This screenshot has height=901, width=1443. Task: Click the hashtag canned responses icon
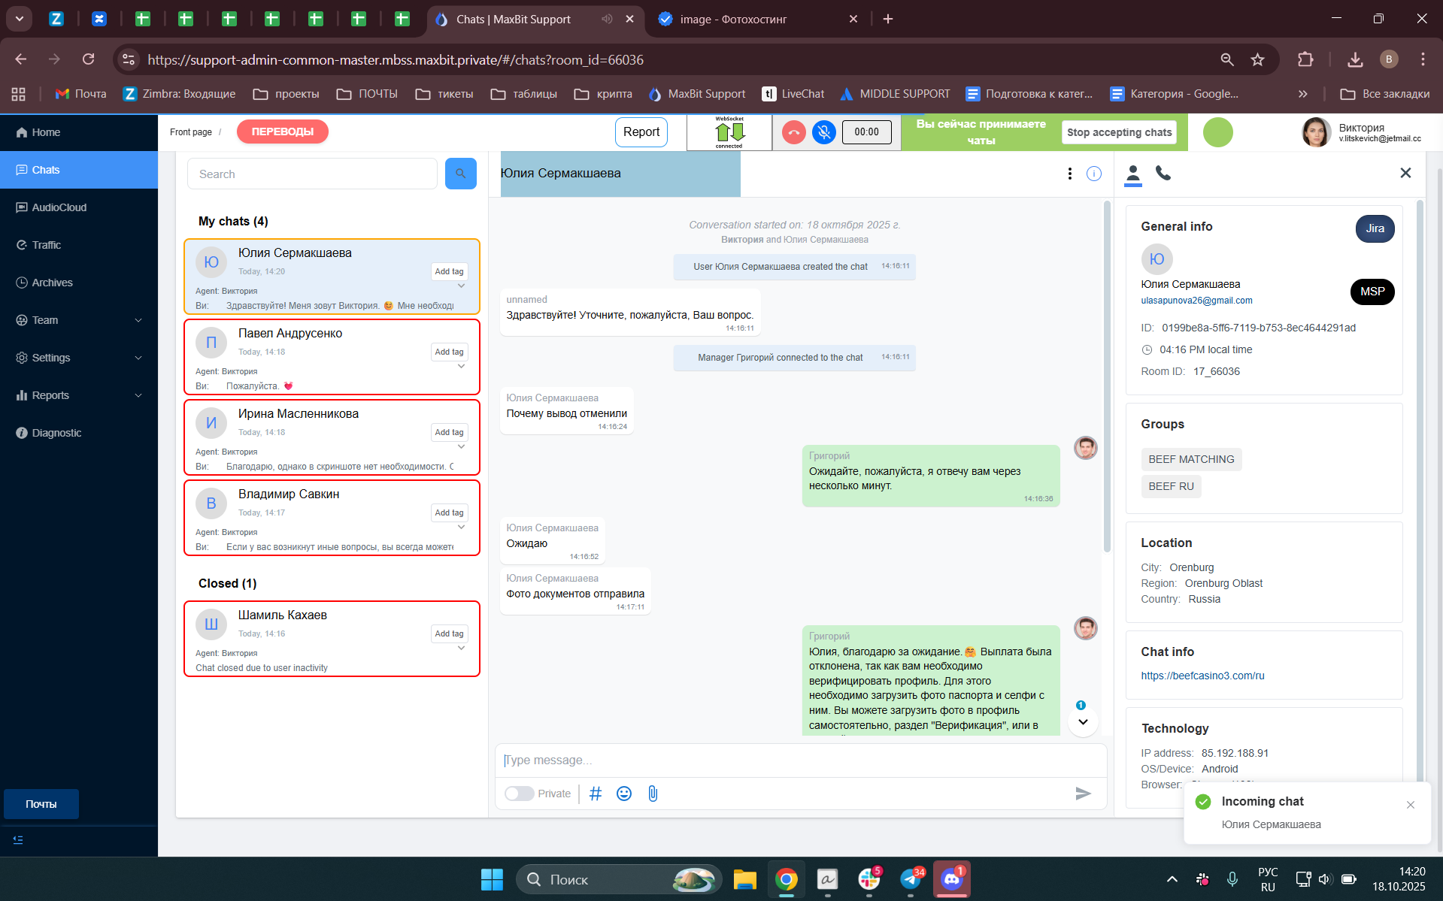click(x=596, y=794)
